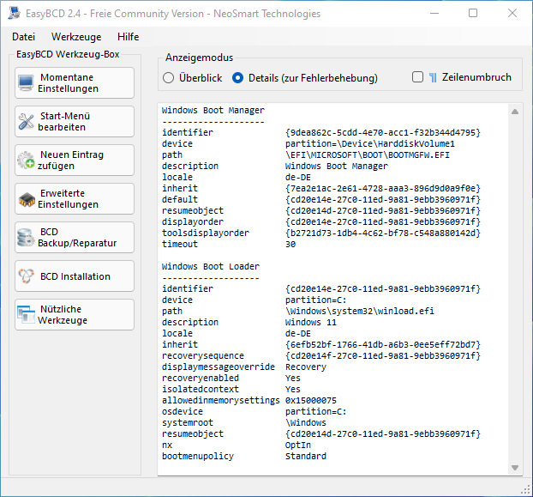Minimize the EasyBCD window
This screenshot has width=533, height=497.
coord(434,13)
